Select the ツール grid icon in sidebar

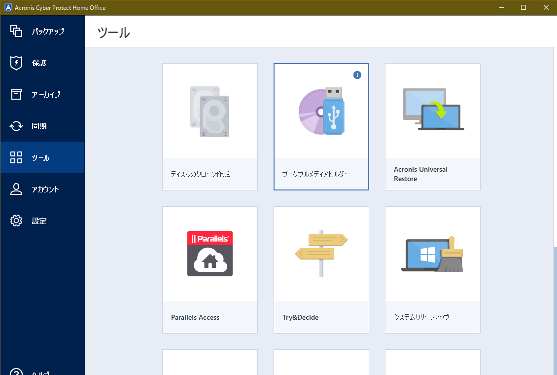[16, 157]
